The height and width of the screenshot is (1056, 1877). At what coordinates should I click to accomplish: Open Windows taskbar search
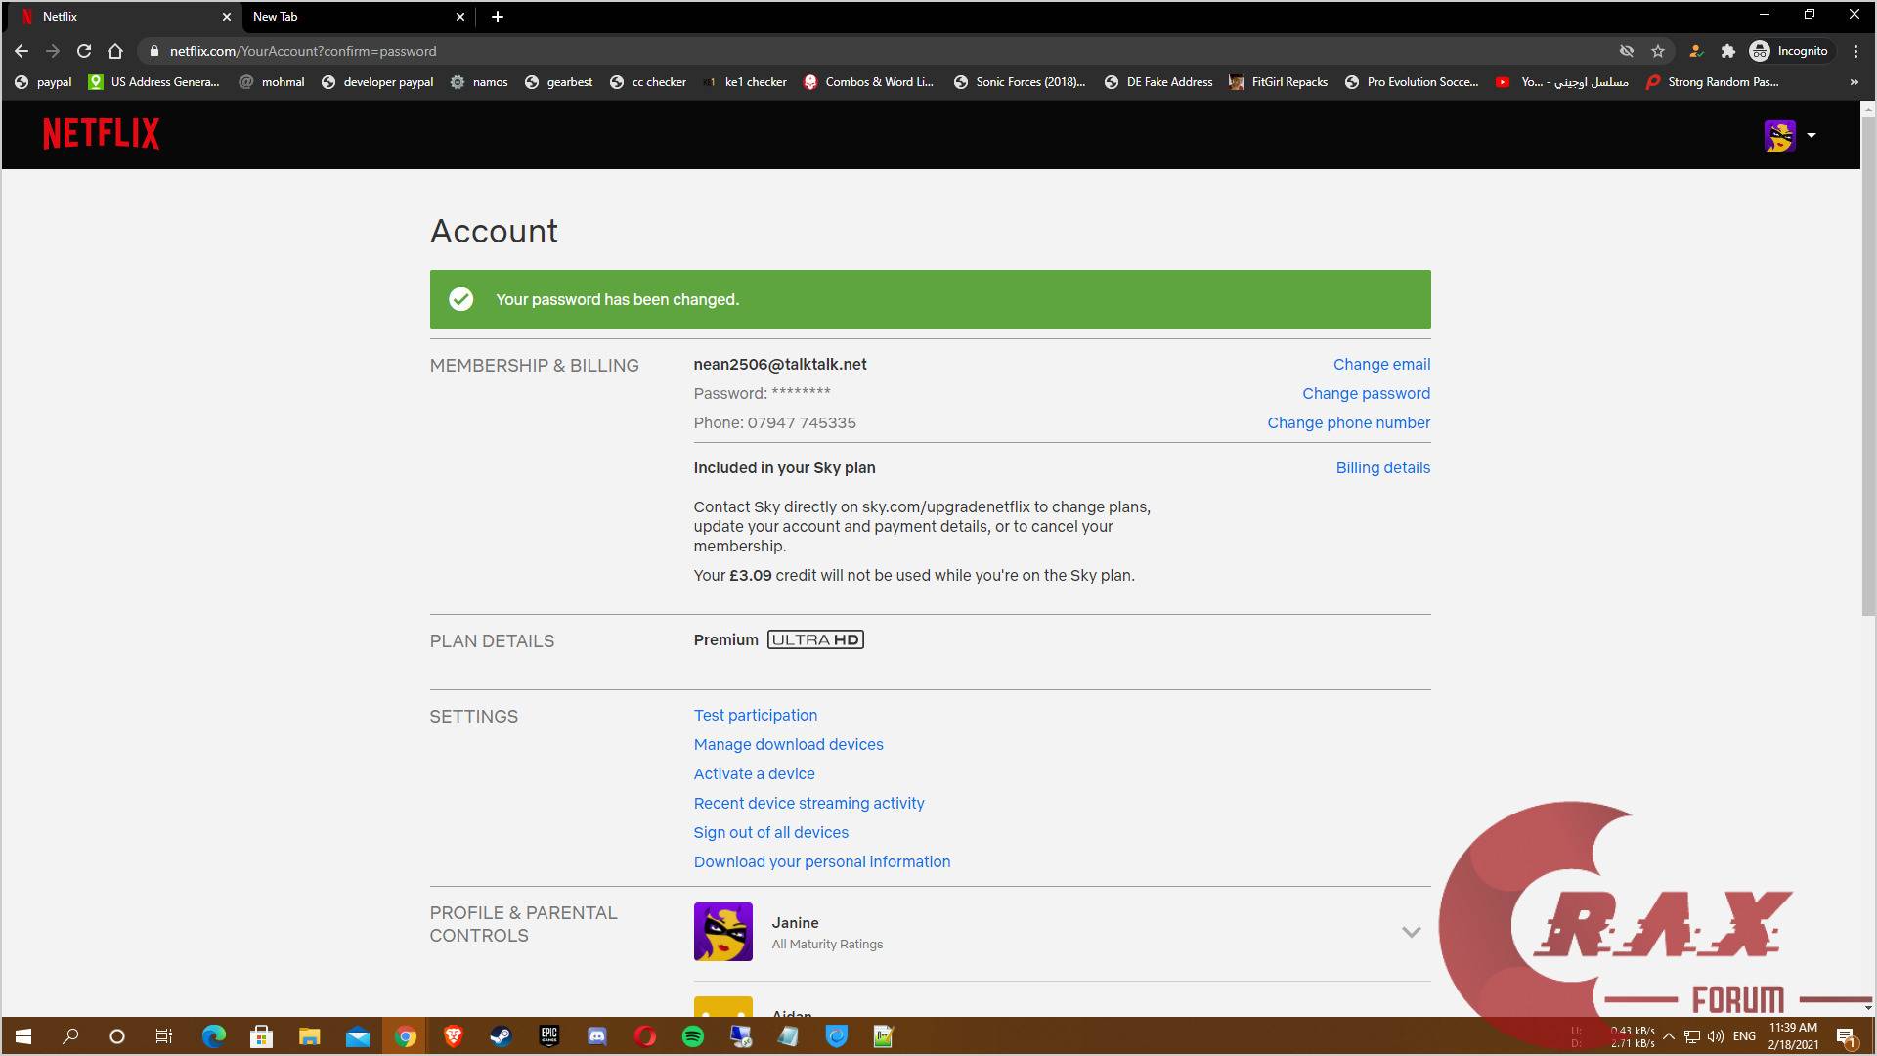point(70,1036)
